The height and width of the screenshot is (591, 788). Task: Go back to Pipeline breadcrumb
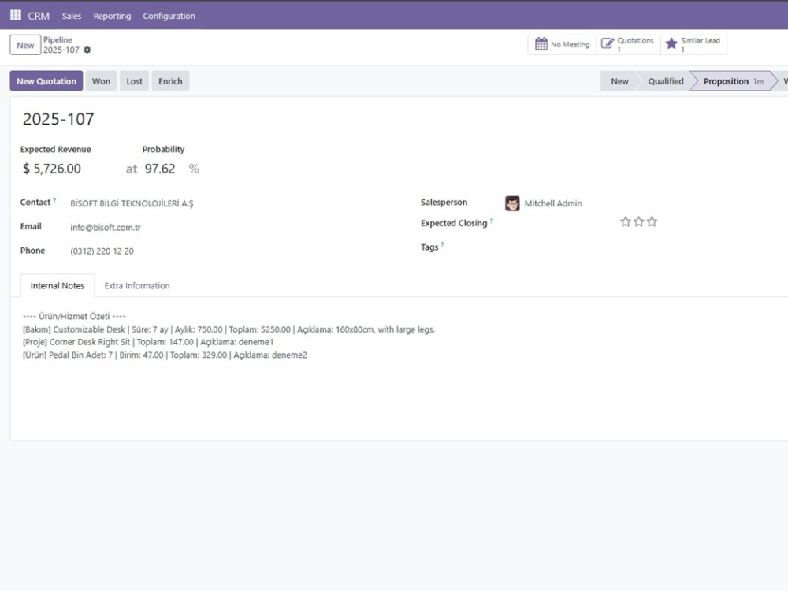tap(58, 39)
